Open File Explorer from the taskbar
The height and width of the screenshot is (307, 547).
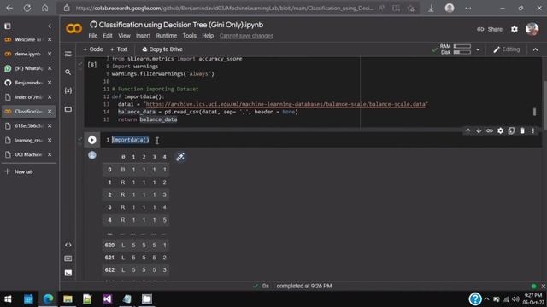click(68, 299)
